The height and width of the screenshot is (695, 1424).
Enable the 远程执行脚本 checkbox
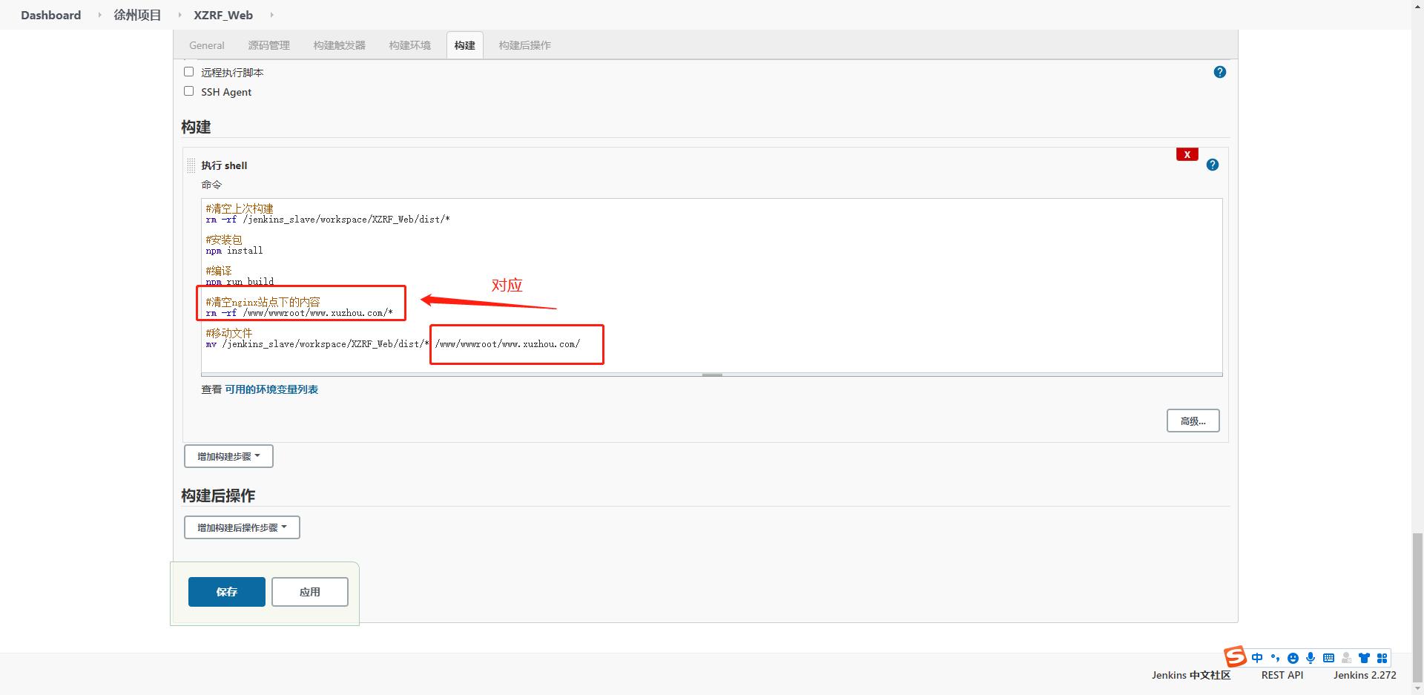(188, 72)
